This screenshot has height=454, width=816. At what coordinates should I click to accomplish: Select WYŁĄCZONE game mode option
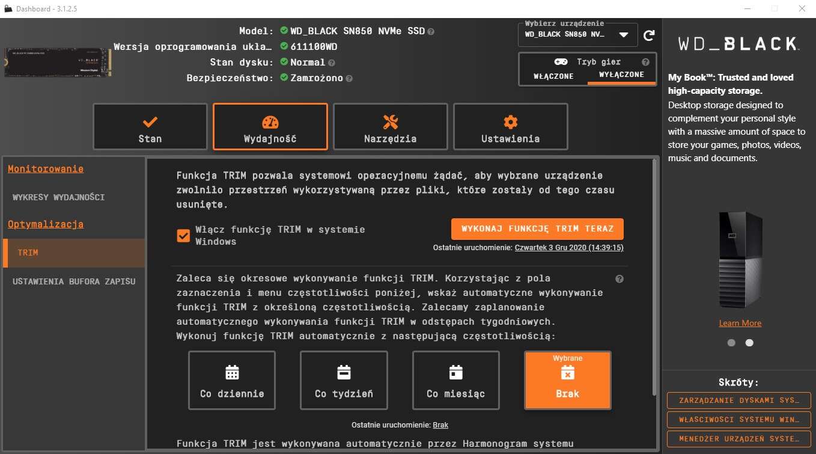621,75
